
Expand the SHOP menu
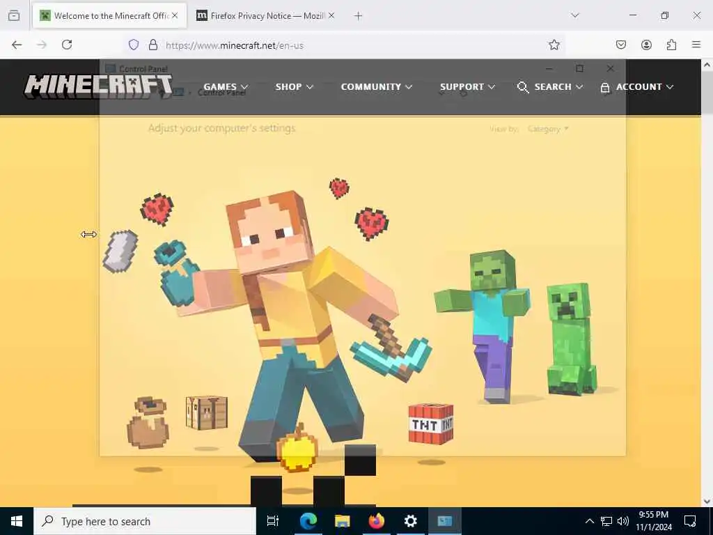[x=295, y=87]
